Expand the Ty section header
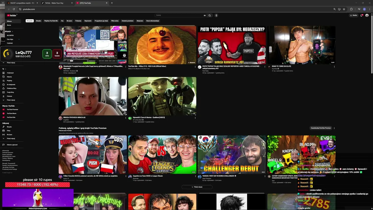The image size is (373, 210). 3,69
